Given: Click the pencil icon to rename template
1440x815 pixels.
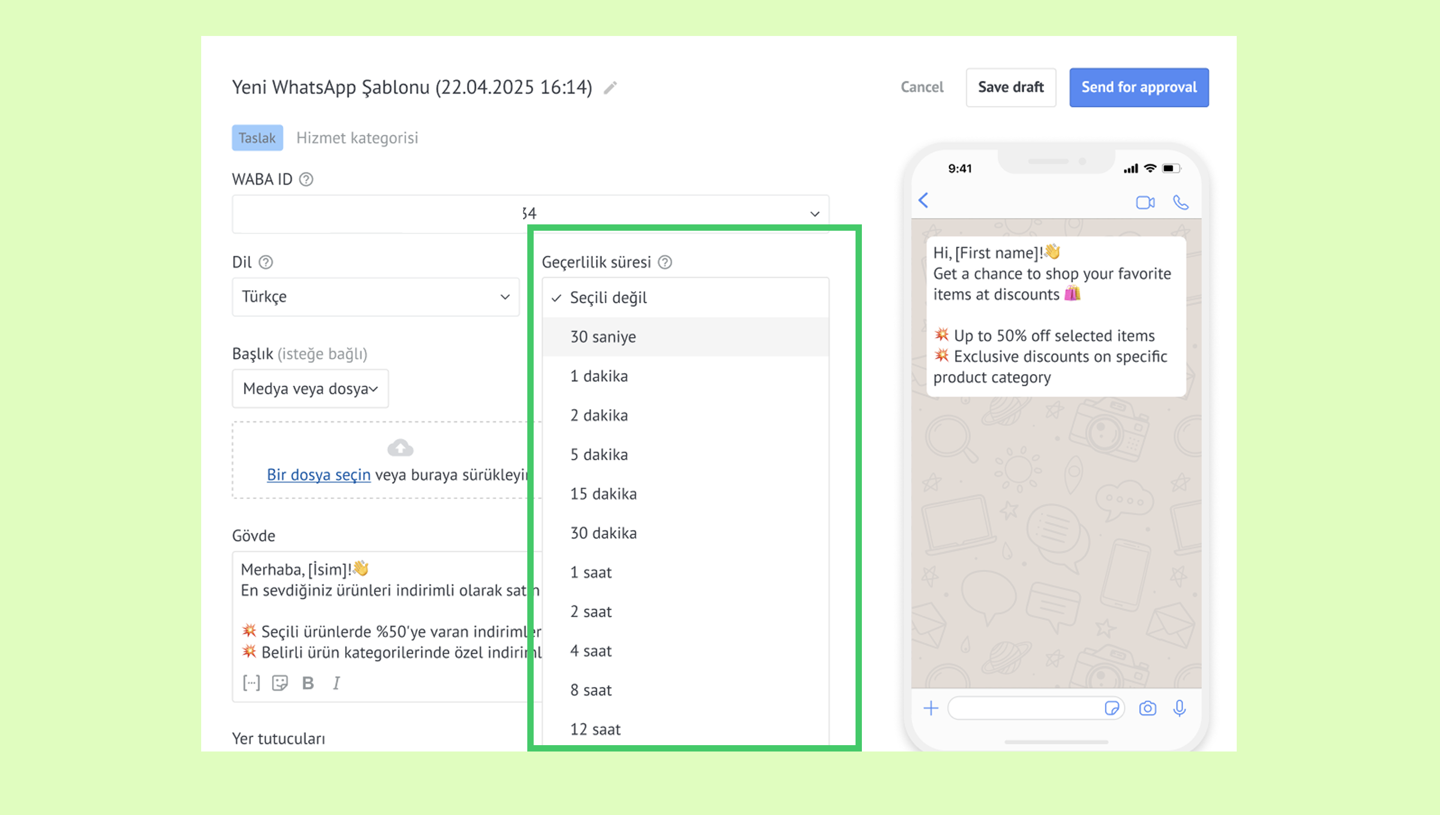Looking at the screenshot, I should (x=610, y=88).
